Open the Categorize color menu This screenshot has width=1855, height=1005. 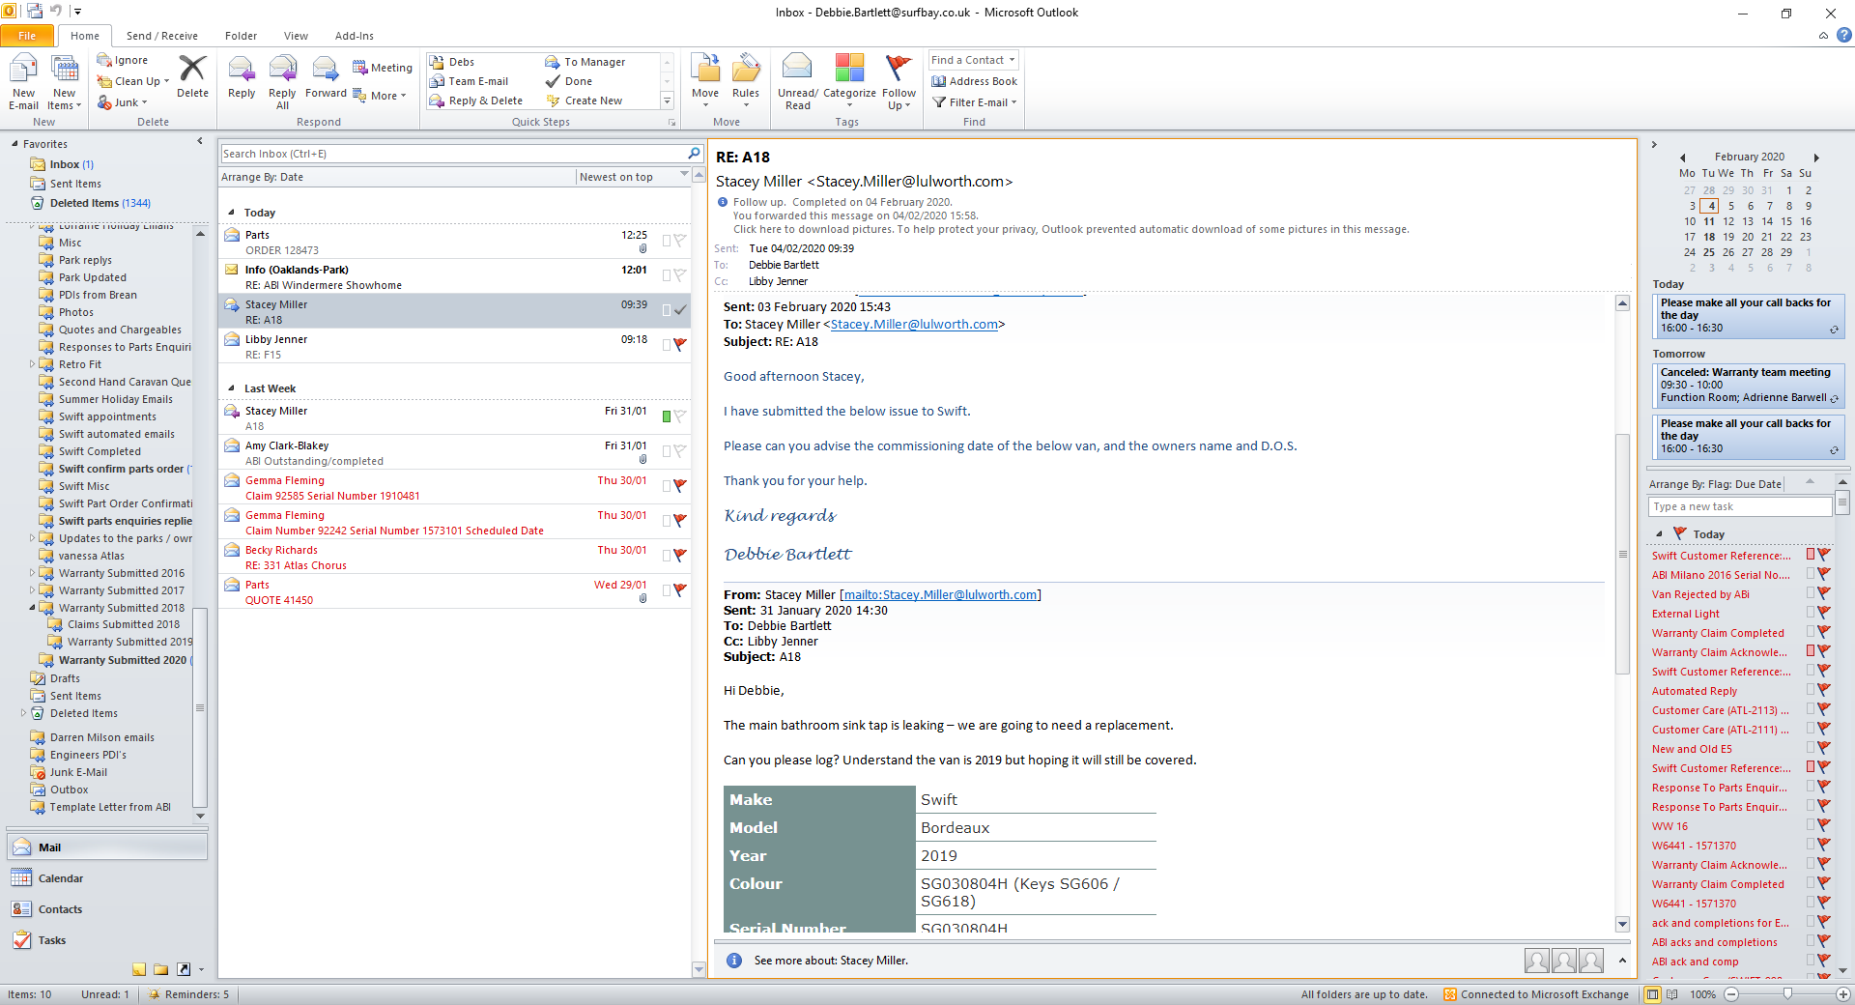click(849, 82)
